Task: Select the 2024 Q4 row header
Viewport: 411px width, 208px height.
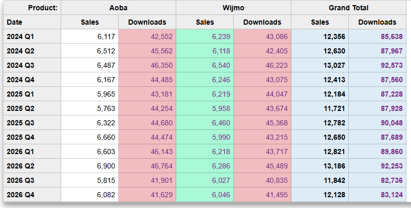Action: tap(32, 80)
